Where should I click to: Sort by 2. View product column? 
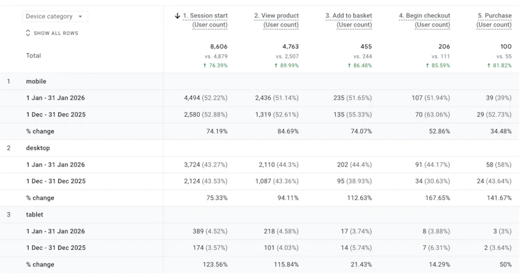[x=277, y=20]
